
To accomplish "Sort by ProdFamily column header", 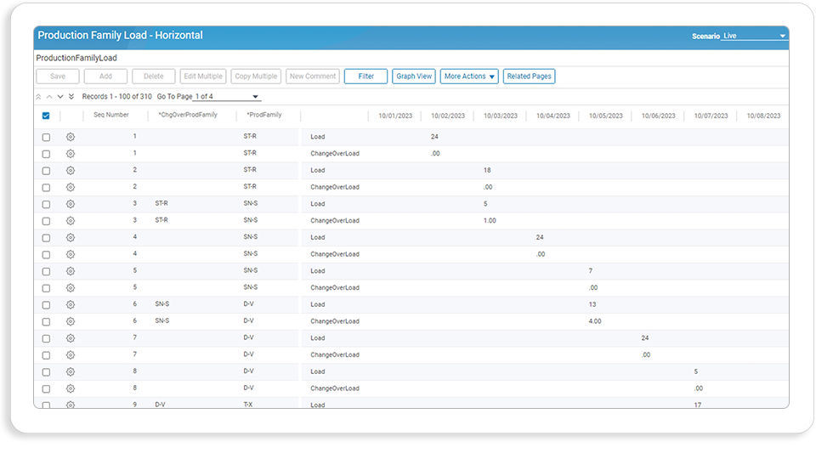I will pyautogui.click(x=263, y=115).
